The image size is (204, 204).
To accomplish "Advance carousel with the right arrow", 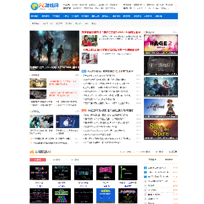I will pyautogui.click(x=76, y=54).
